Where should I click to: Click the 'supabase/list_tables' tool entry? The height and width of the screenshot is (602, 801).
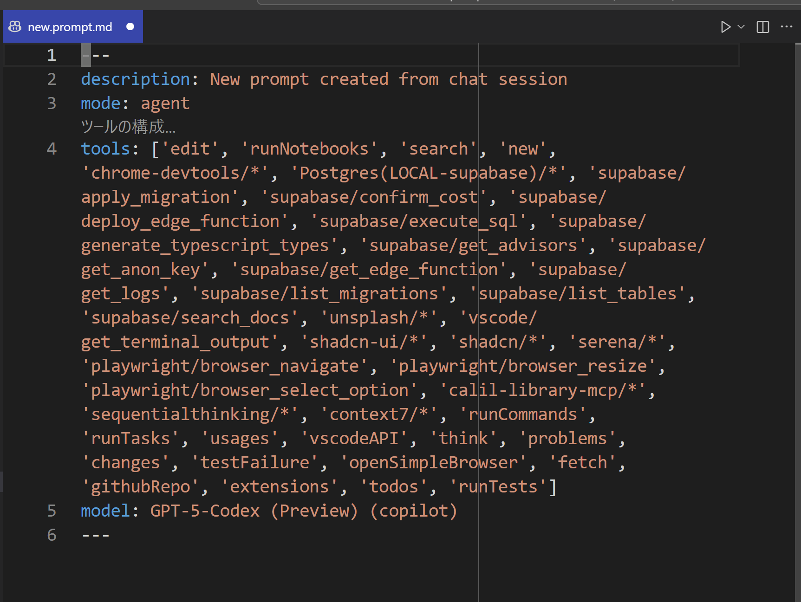click(x=577, y=294)
